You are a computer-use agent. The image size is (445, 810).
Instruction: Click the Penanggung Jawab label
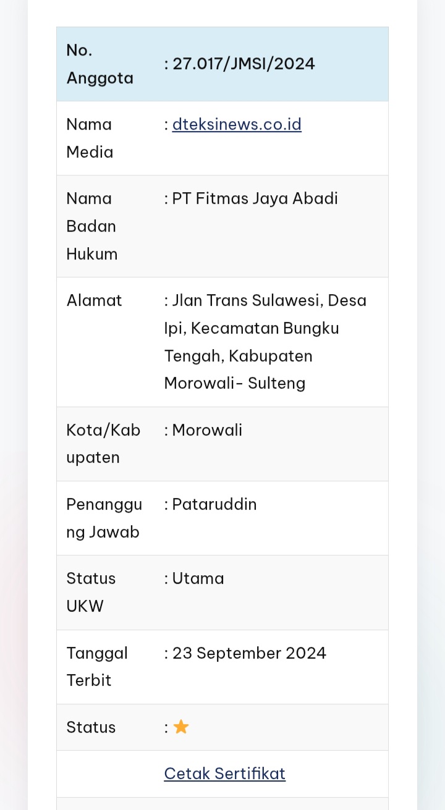104,518
